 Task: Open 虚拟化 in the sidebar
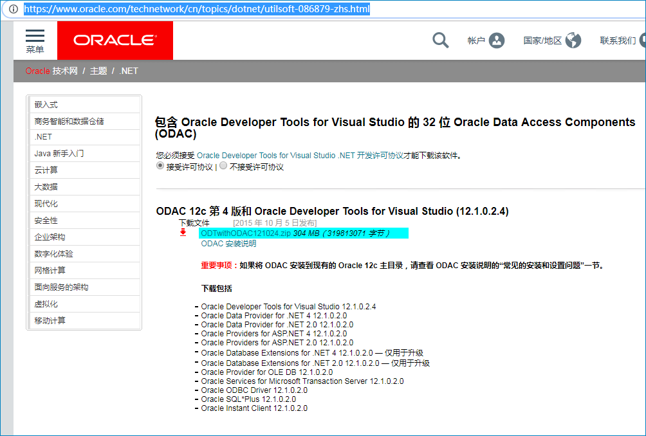tap(85, 304)
